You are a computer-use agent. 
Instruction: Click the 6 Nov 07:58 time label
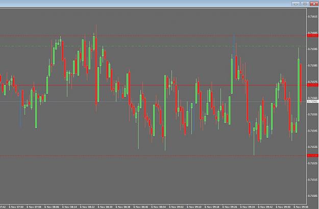tap(34, 207)
